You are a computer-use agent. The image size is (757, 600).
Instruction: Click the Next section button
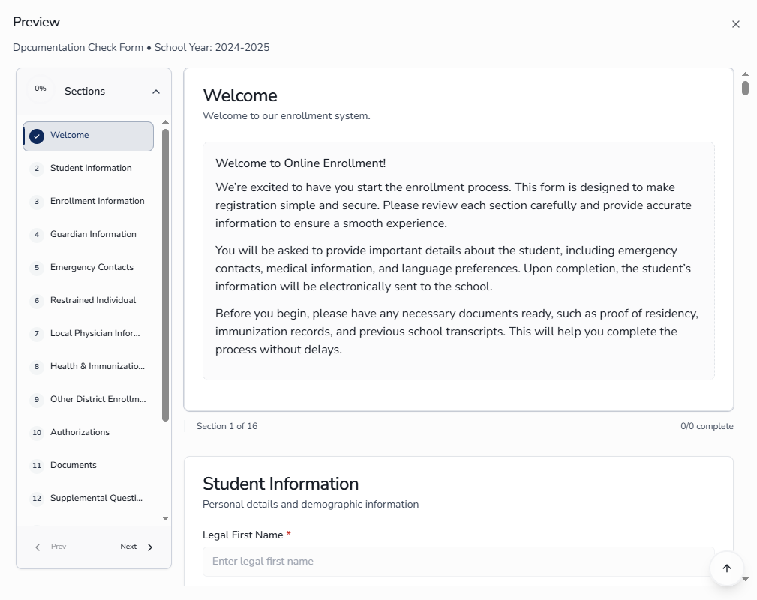click(x=136, y=547)
